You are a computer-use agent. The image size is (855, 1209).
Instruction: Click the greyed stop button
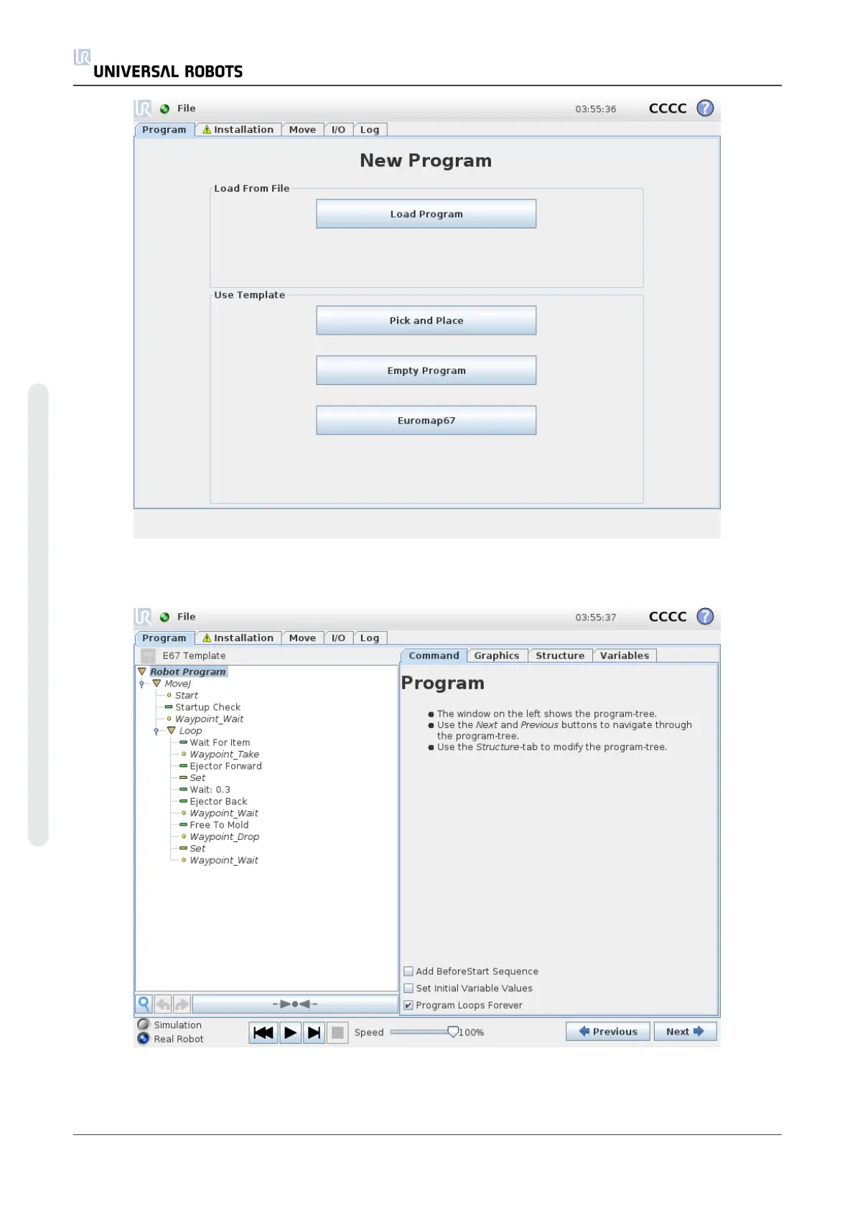[337, 1032]
